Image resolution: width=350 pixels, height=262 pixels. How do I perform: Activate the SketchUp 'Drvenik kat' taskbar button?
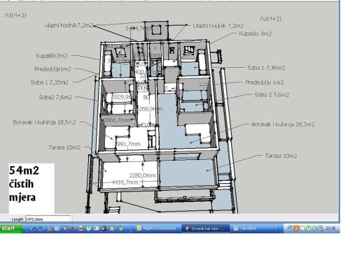pyautogui.click(x=205, y=228)
